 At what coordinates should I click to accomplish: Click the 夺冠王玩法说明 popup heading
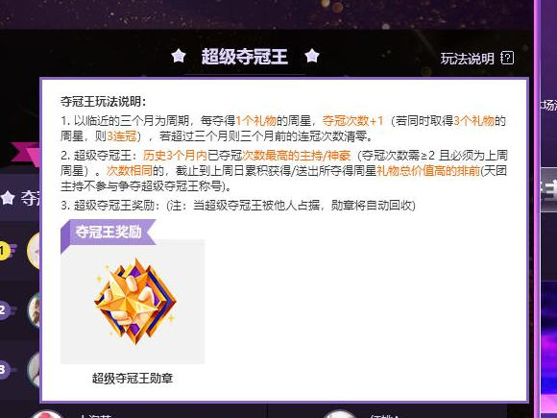[104, 102]
